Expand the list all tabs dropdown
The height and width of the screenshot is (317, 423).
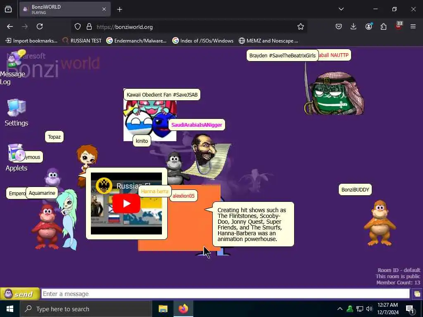coord(341,9)
